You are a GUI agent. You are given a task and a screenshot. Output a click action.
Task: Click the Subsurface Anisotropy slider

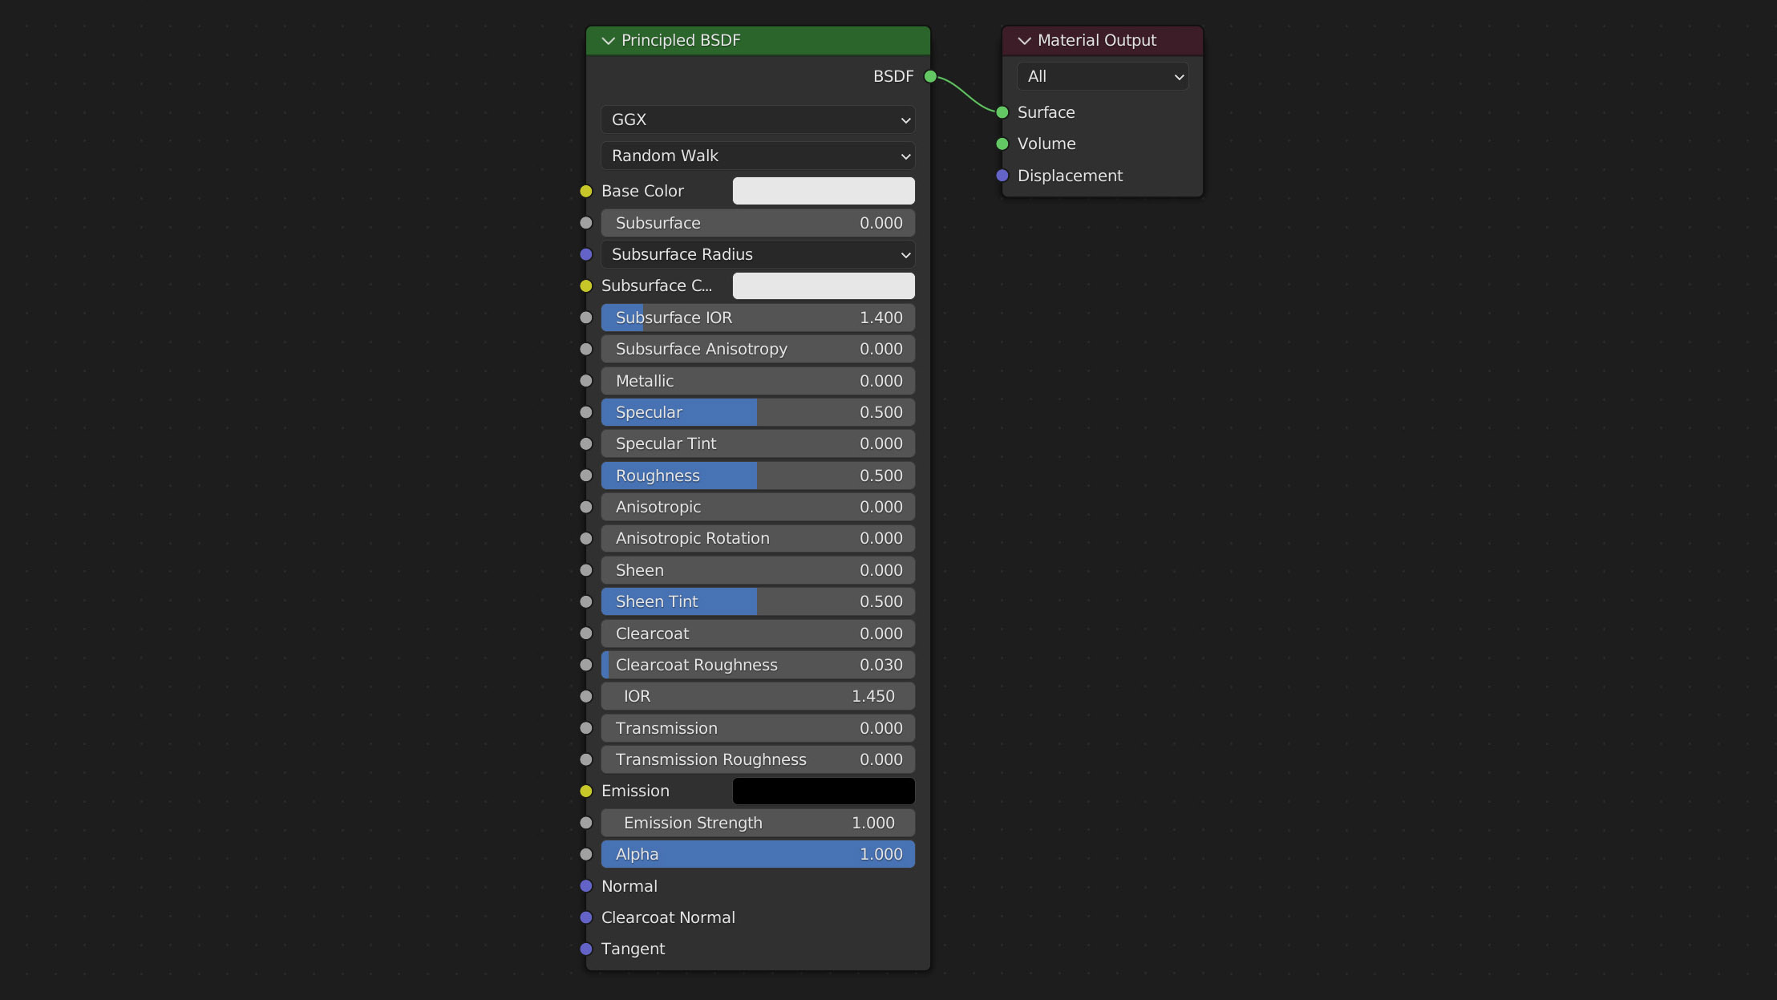(758, 349)
